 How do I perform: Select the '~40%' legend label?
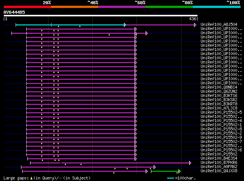pos(93,3)
